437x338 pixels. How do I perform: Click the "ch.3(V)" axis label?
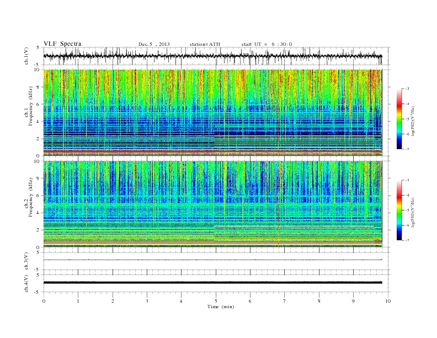pyautogui.click(x=26, y=261)
